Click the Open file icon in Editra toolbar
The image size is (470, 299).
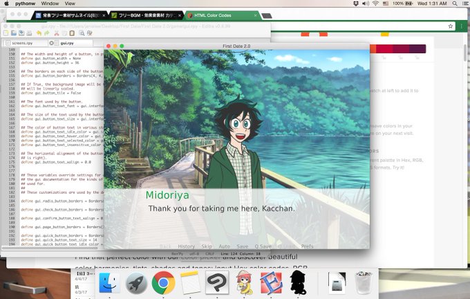[14, 33]
